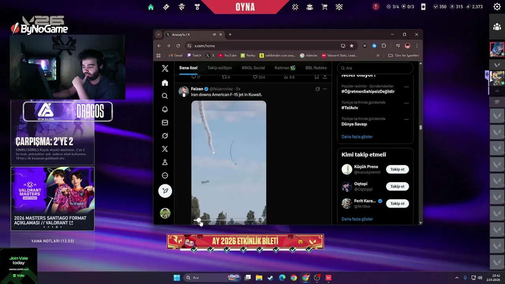Open the 2026 Masters Santiago format card
Viewport: 505px width, 284px height.
point(52,199)
